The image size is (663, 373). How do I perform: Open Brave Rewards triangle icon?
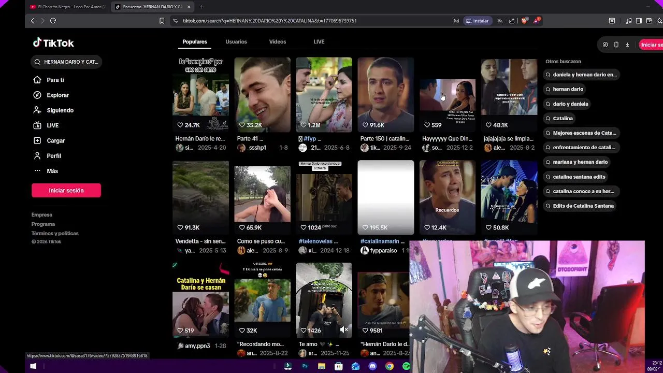point(537,21)
